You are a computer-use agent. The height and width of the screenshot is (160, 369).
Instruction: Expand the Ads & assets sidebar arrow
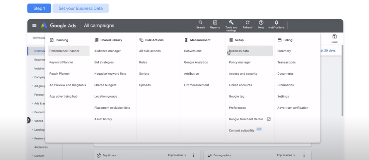click(32, 103)
